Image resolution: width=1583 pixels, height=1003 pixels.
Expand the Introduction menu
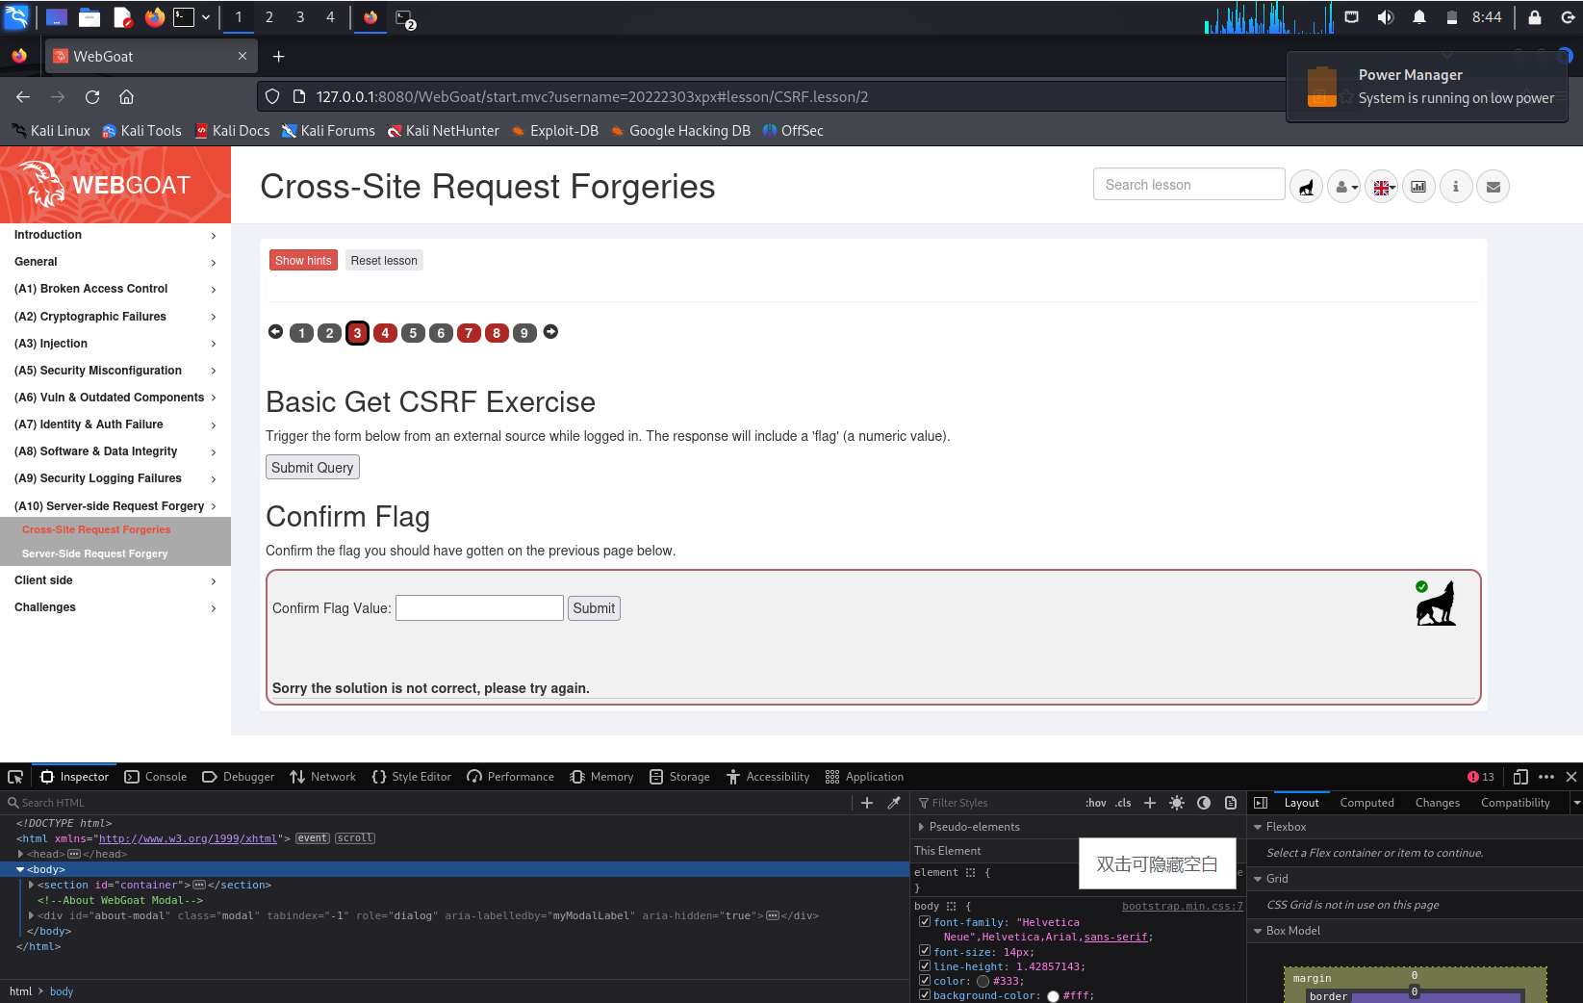pyautogui.click(x=115, y=235)
